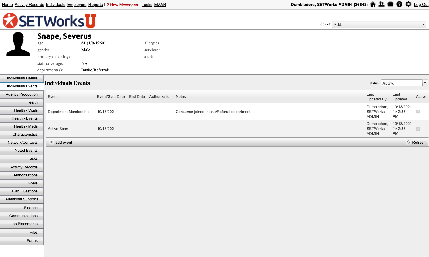The width and height of the screenshot is (429, 257).
Task: Open Activity Records in top navigation
Action: (29, 5)
